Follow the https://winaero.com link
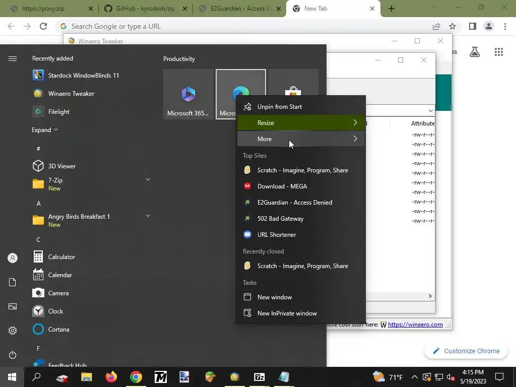 tap(415, 325)
